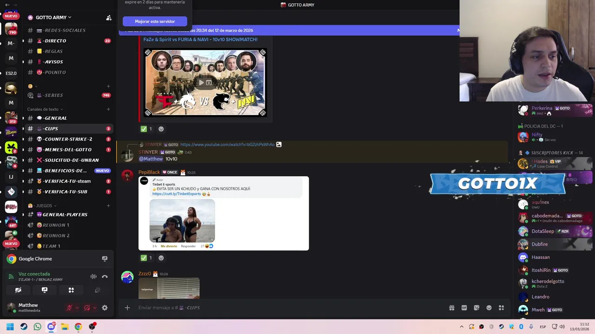This screenshot has width=595, height=334.
Task: Open memes-del-gotto channel
Action: (69, 149)
